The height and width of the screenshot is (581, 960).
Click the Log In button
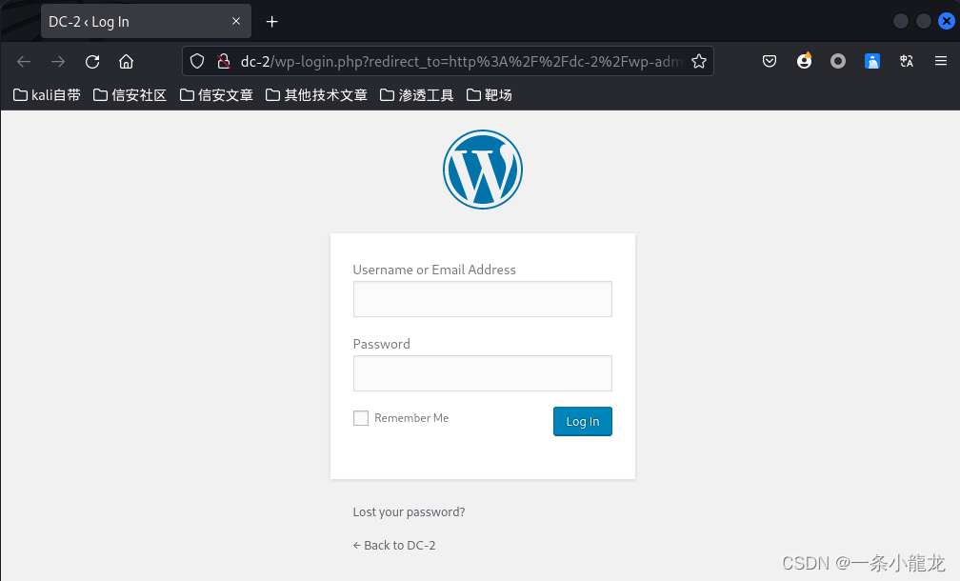582,421
